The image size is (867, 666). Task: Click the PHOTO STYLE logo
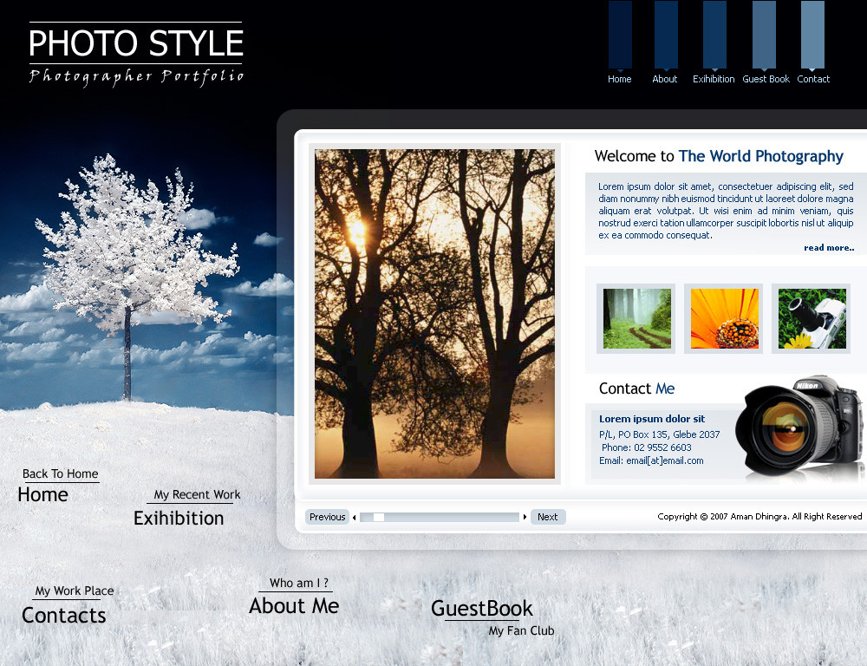[136, 43]
